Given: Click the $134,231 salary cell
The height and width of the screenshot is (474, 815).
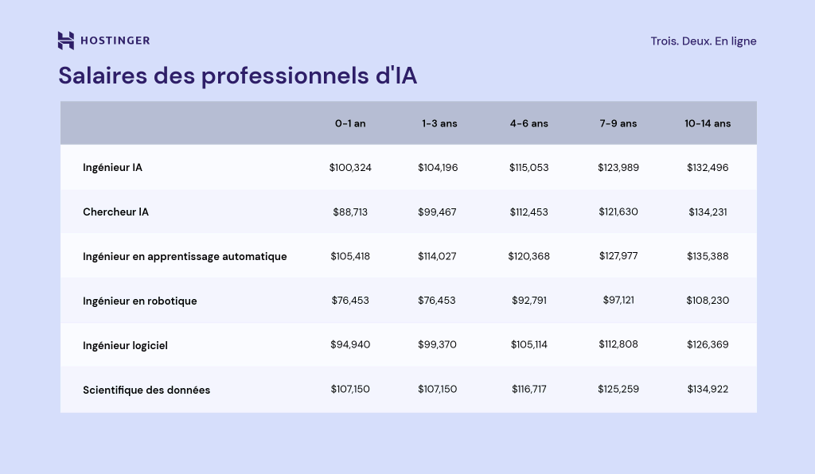Looking at the screenshot, I should click(x=708, y=212).
